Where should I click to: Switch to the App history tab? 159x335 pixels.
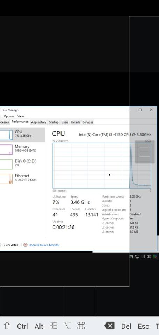pos(39,122)
